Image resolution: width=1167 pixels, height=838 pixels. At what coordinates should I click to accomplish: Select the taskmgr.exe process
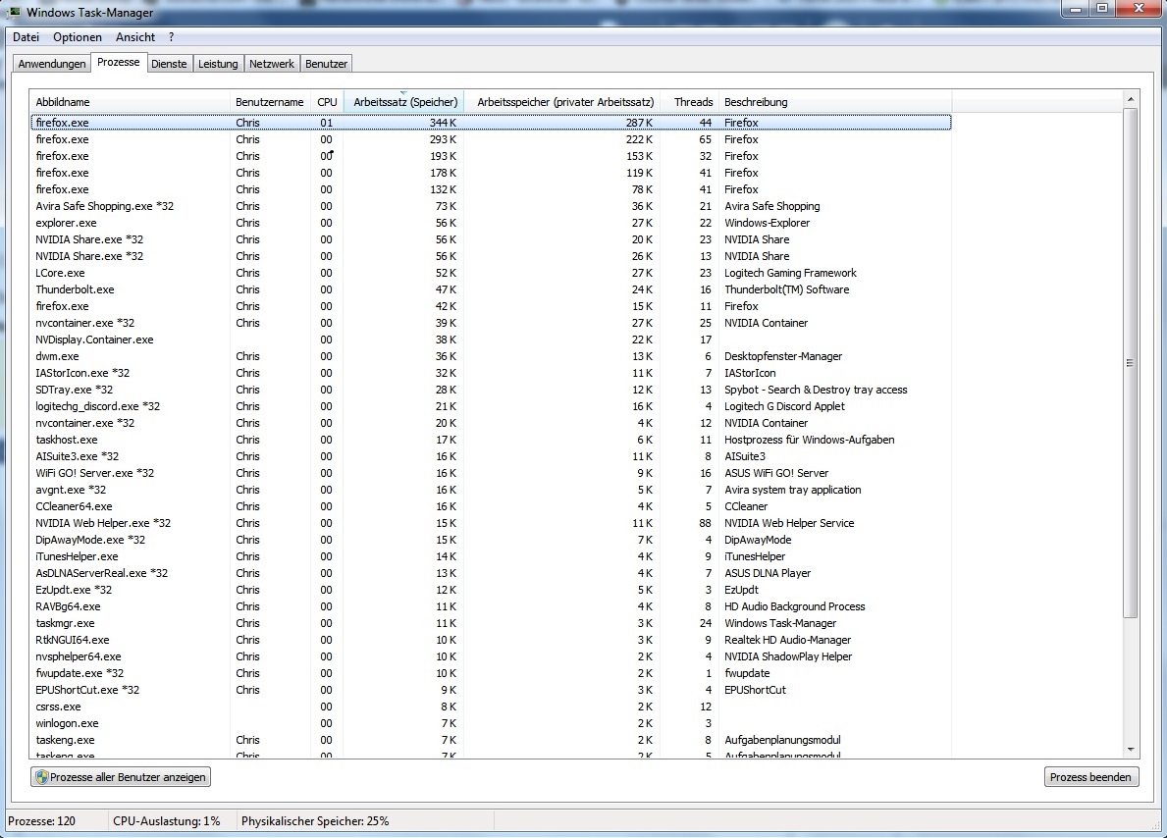491,624
